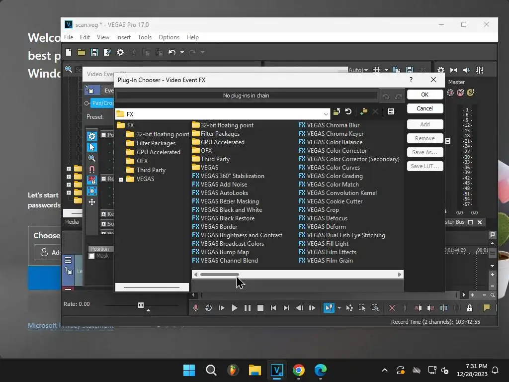
Task: Click Cancel in Plug-In Chooser
Action: (425, 108)
